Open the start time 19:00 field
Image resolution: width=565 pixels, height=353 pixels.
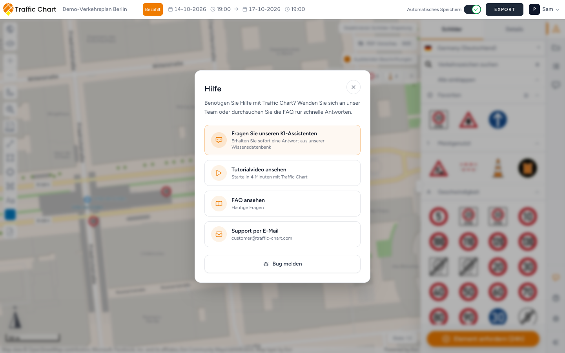(221, 9)
